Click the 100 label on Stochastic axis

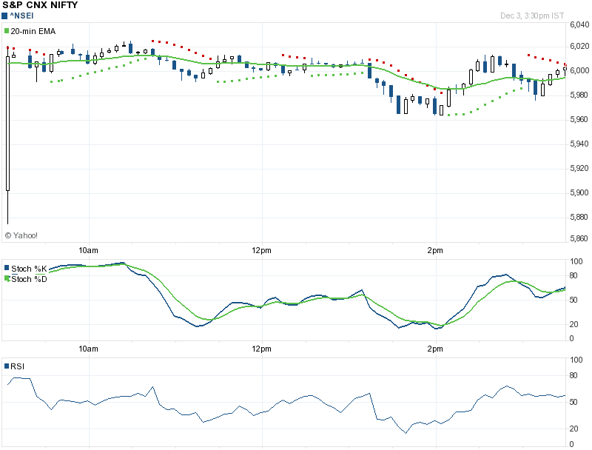576,261
